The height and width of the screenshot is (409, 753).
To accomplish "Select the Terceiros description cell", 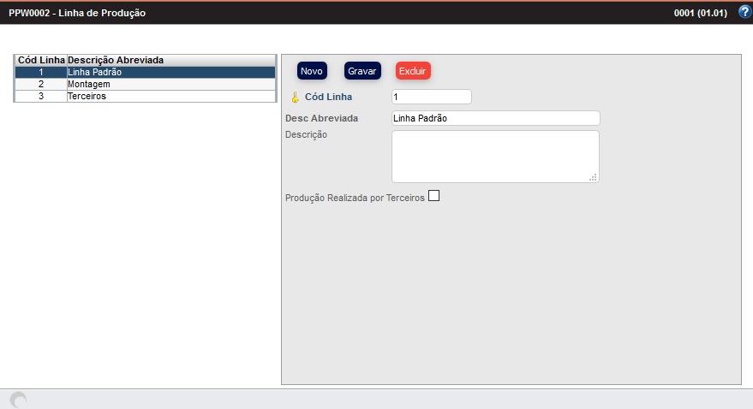I will click(170, 97).
